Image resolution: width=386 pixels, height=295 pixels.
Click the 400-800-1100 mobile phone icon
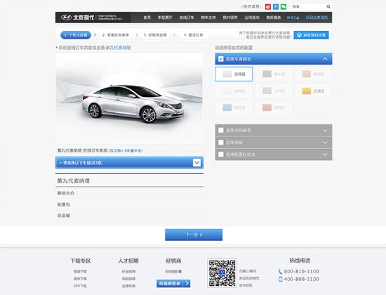point(280,280)
